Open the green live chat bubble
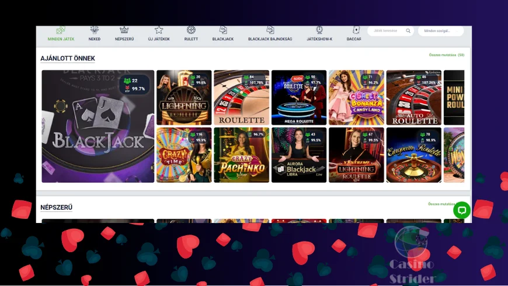 [462, 210]
